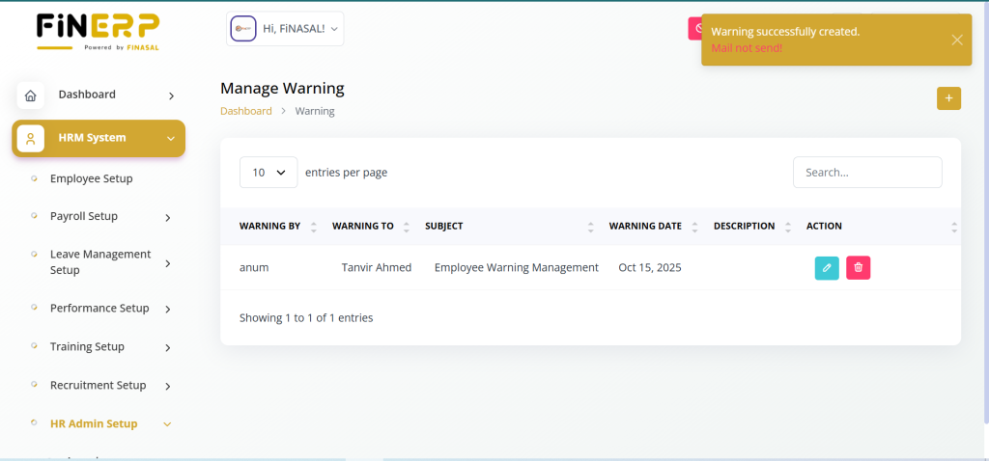The width and height of the screenshot is (989, 461).
Task: Click the Dashboard breadcrumb link
Action: click(245, 111)
